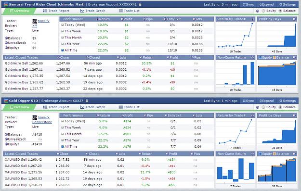Click Profit by Days info icon in Gold Digger panel
Image resolution: width=301 pixels, height=191 pixels.
pyautogui.click(x=294, y=115)
